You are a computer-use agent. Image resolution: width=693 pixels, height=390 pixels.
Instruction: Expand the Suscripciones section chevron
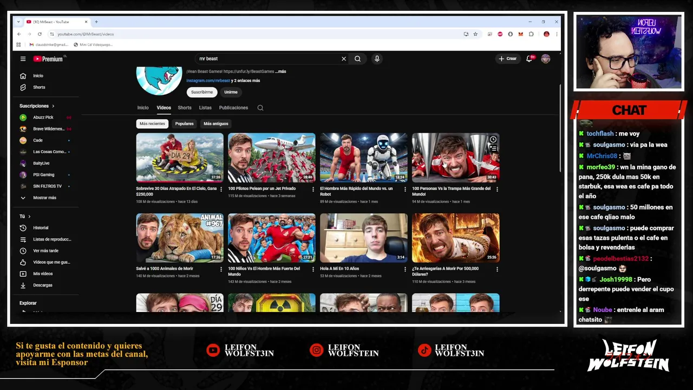pyautogui.click(x=53, y=106)
